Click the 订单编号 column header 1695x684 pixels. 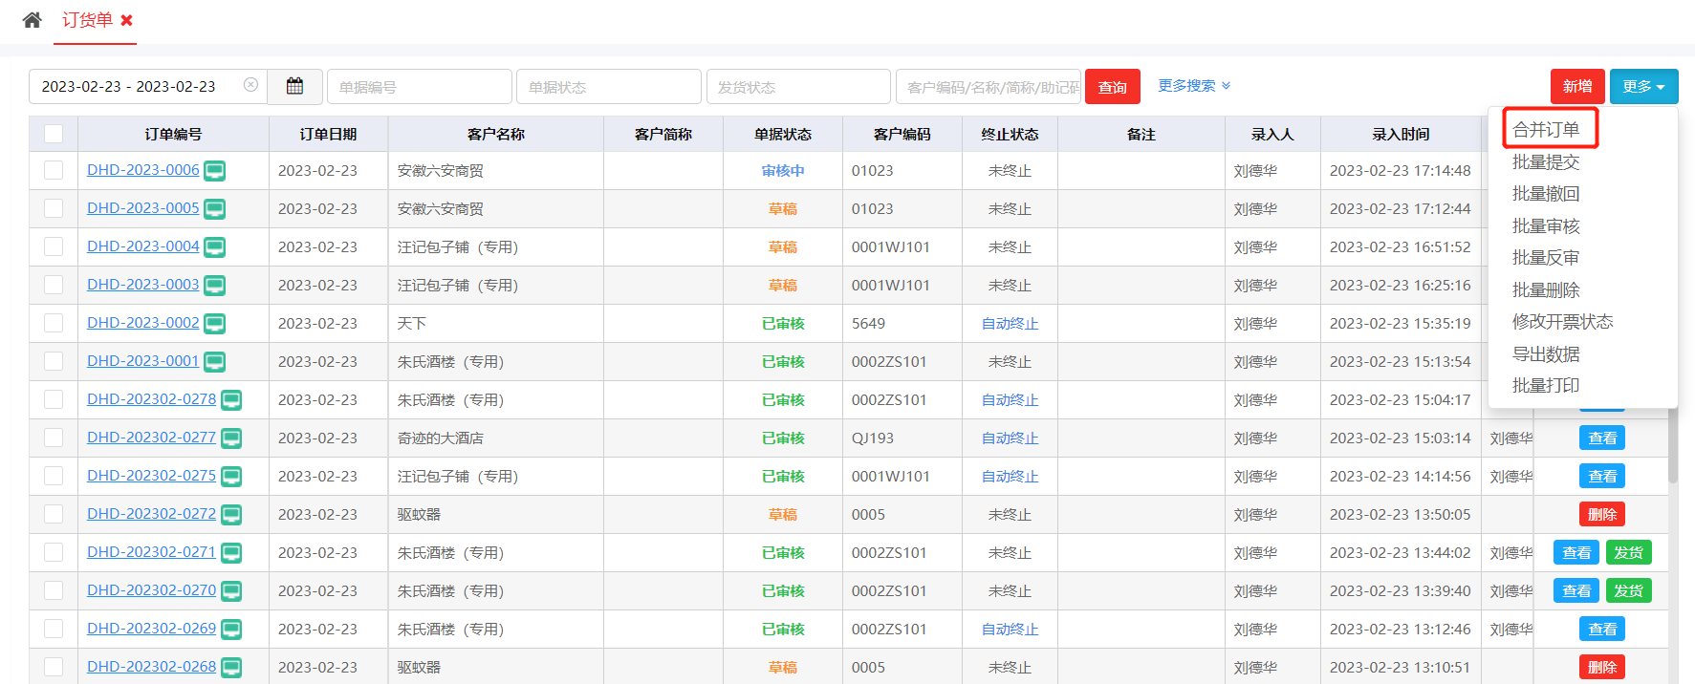[x=173, y=134]
